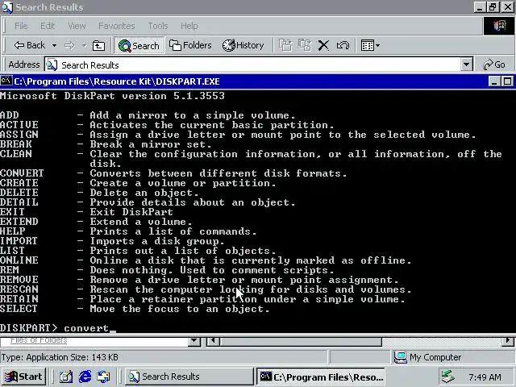Click the My Computer status bar icon
The image size is (516, 387).
point(401,357)
